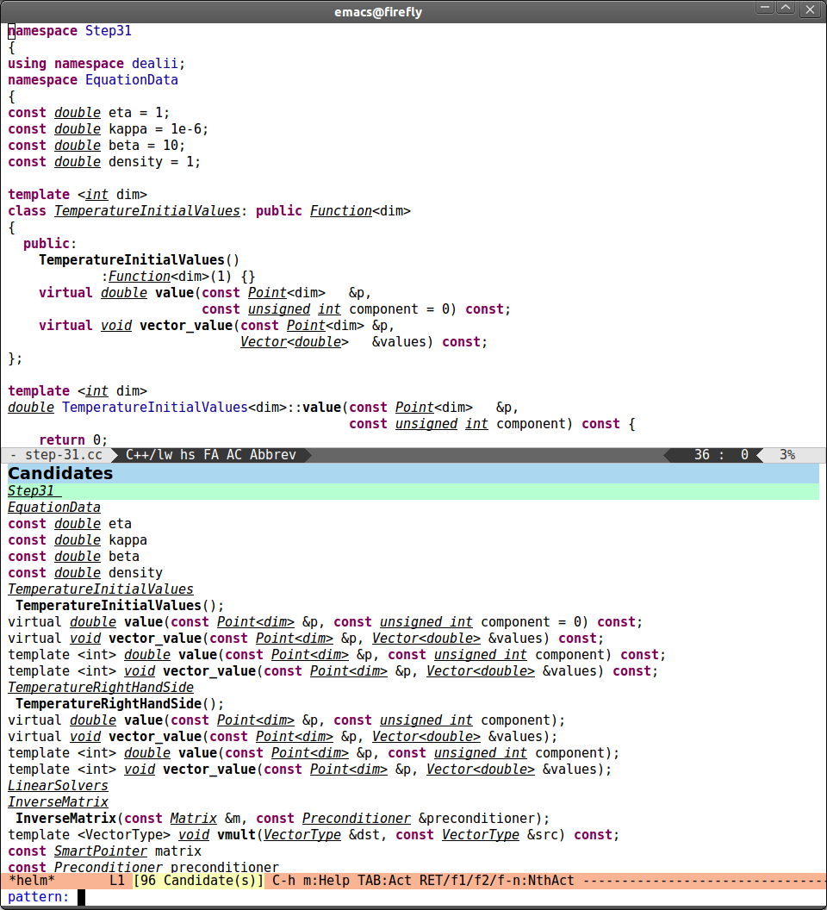Click the [96 Candidate(s)] counter

pyautogui.click(x=198, y=881)
